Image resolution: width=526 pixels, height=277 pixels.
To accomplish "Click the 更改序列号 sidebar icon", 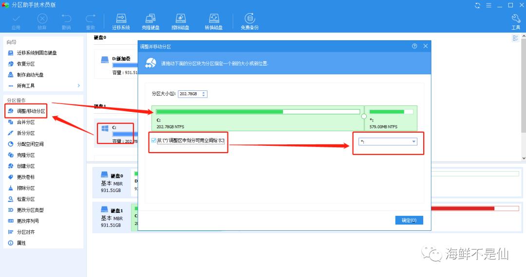I will point(10,221).
